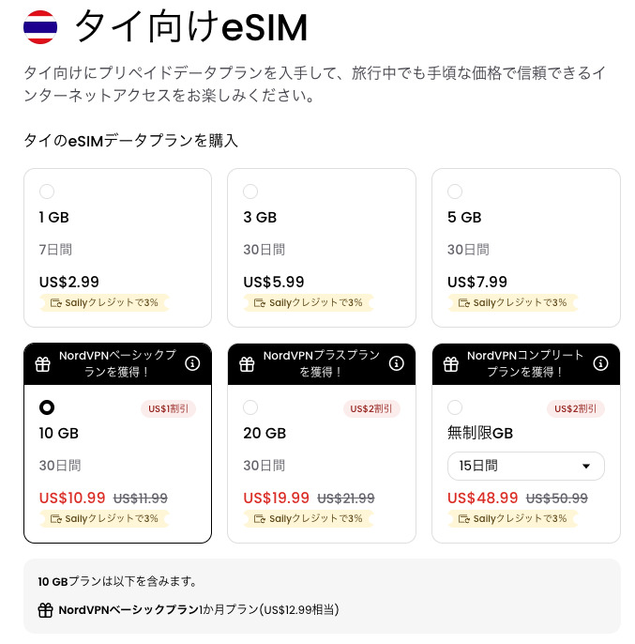Click gift icon on NordVPNプラスプラン banner
Image resolution: width=635 pixels, height=644 pixels.
[x=247, y=364]
